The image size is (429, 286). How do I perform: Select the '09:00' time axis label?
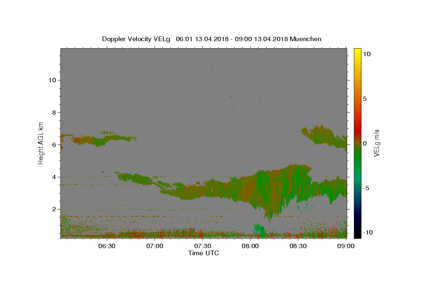coord(346,246)
